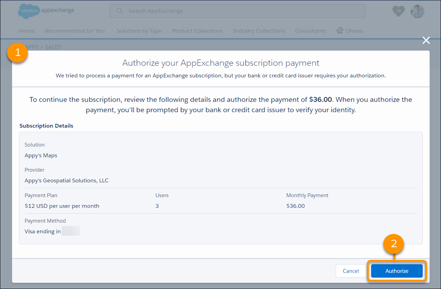The height and width of the screenshot is (289, 441).
Task: Click the Subscription Details heading
Action: click(x=46, y=126)
